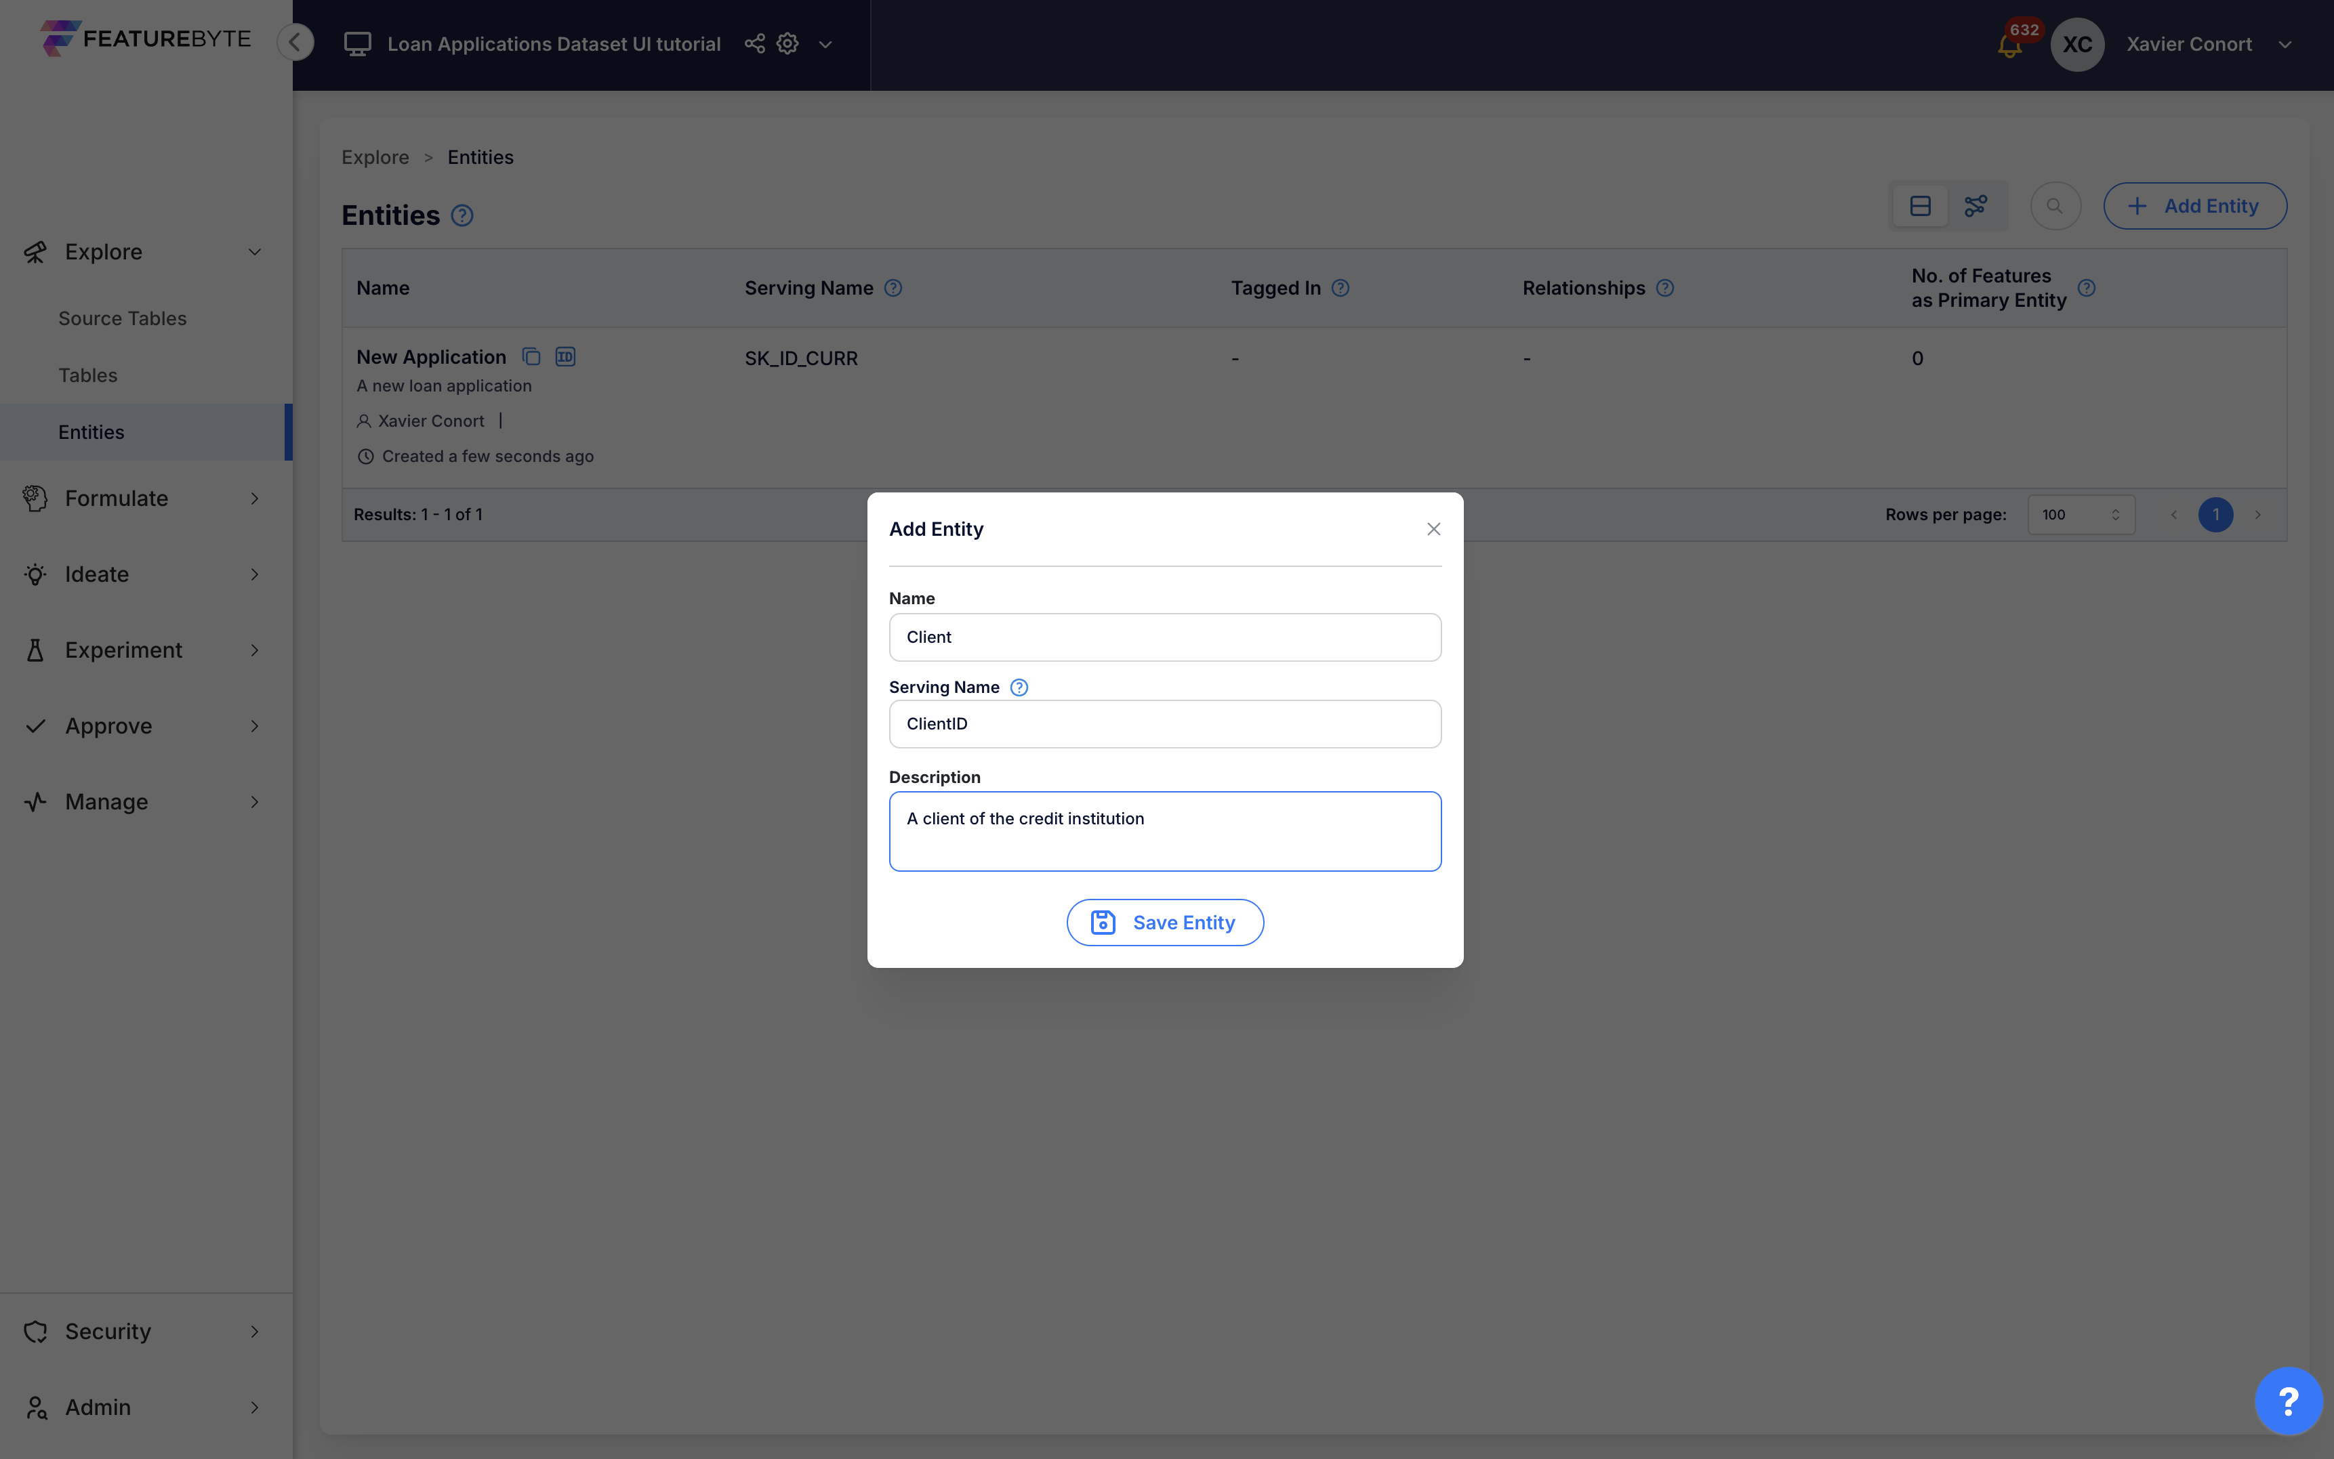Click the Explore telescope icon
The image size is (2334, 1459).
point(36,252)
